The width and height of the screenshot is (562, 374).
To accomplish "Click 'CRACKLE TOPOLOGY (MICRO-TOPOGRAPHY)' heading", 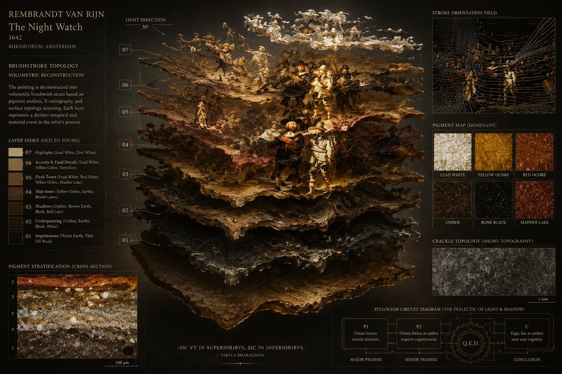I will pyautogui.click(x=482, y=241).
